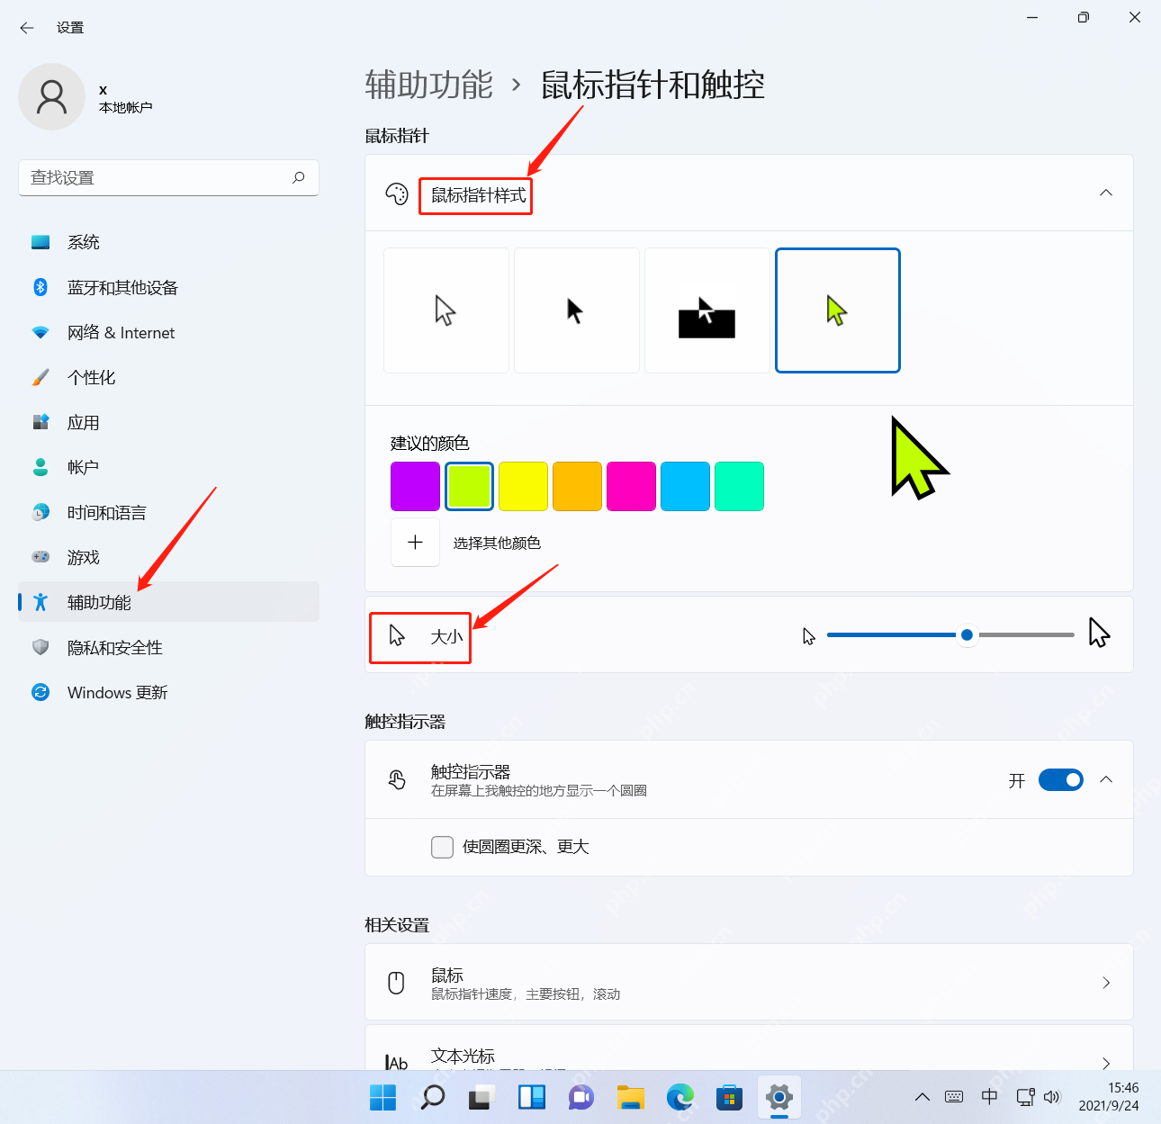Open the touch keyboard tray icon

pyautogui.click(x=954, y=1097)
